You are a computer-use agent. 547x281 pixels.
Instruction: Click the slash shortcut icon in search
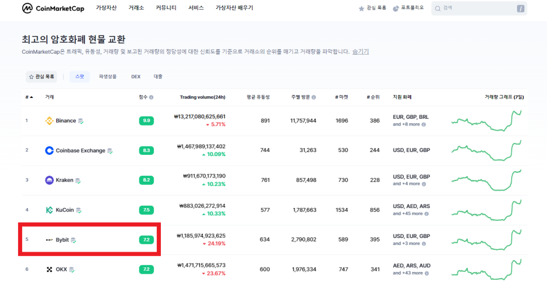(520, 8)
